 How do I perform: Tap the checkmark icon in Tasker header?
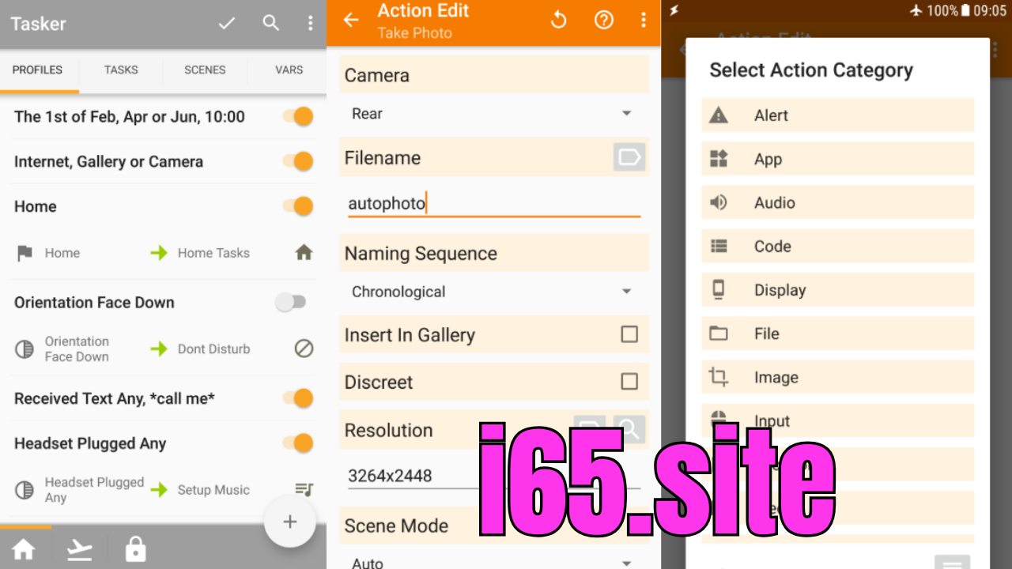(x=227, y=24)
